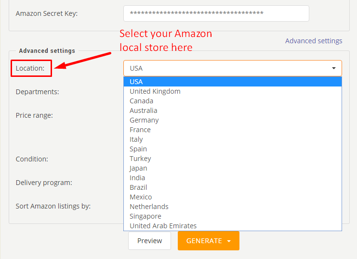
Task: Pick France from the location options
Action: click(233, 130)
